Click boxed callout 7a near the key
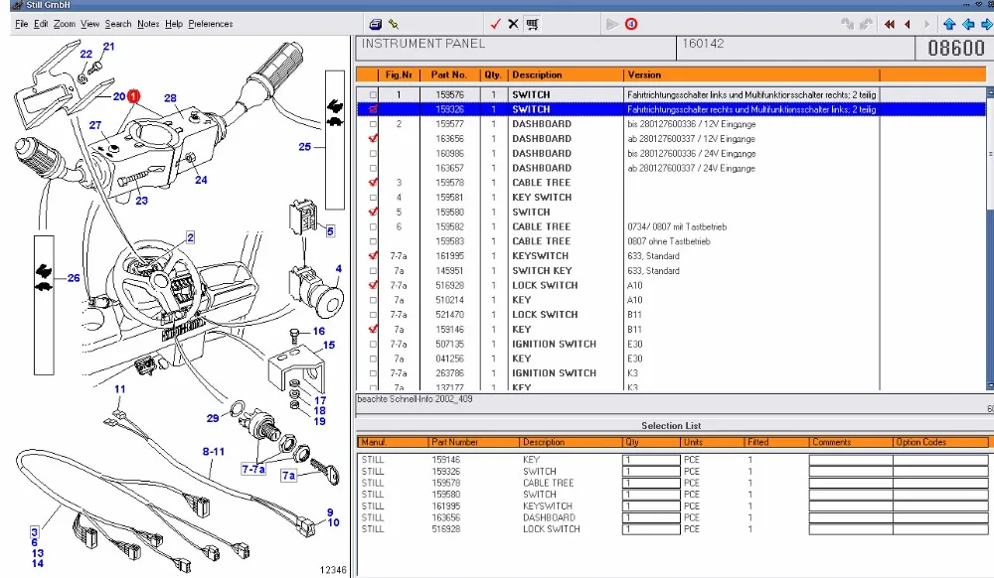Image resolution: width=994 pixels, height=578 pixels. [x=288, y=475]
